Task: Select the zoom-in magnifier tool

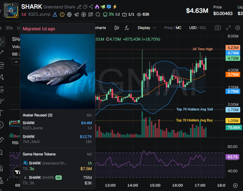Action: coord(1,153)
